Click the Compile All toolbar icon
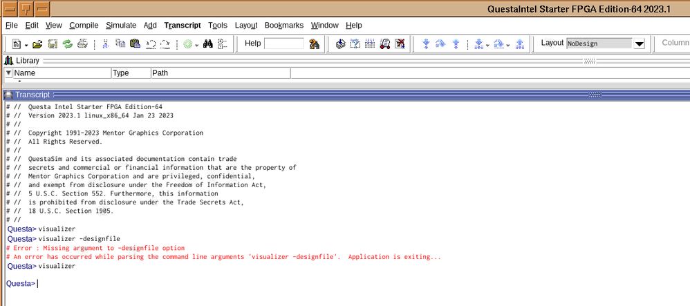690x306 pixels. click(355, 44)
